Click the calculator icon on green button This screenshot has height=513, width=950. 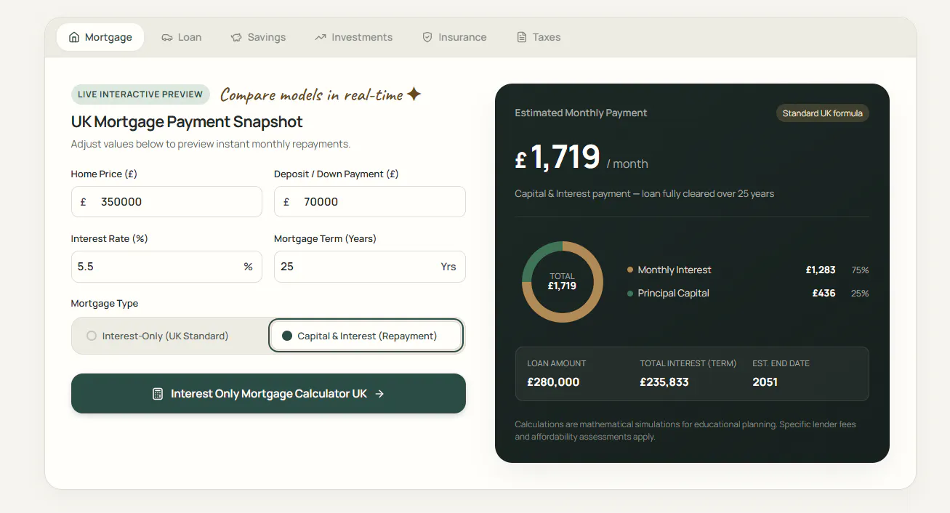pyautogui.click(x=158, y=394)
